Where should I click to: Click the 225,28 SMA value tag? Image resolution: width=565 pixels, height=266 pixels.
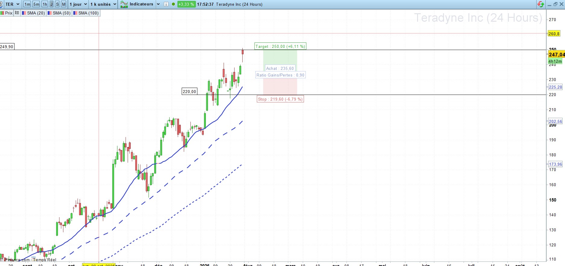coord(555,87)
